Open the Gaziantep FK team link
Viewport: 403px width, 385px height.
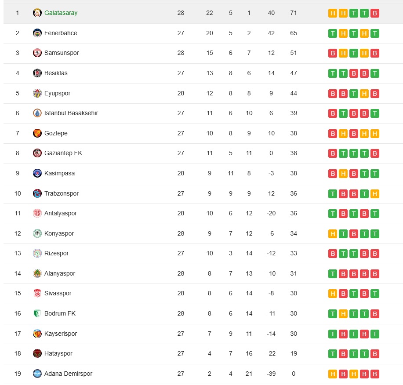(63, 153)
